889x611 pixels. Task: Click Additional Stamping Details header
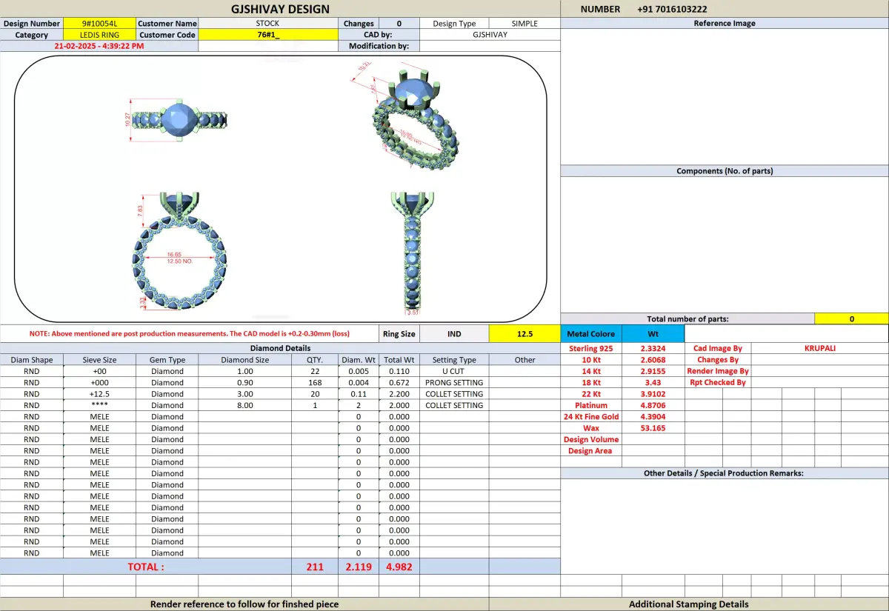(x=689, y=604)
